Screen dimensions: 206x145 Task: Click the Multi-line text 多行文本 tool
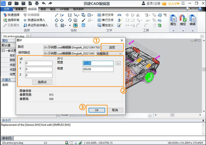105,15
